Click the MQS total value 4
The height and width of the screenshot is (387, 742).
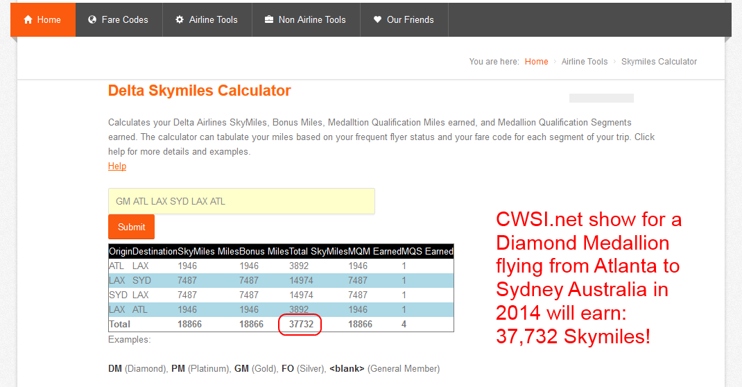pyautogui.click(x=404, y=324)
